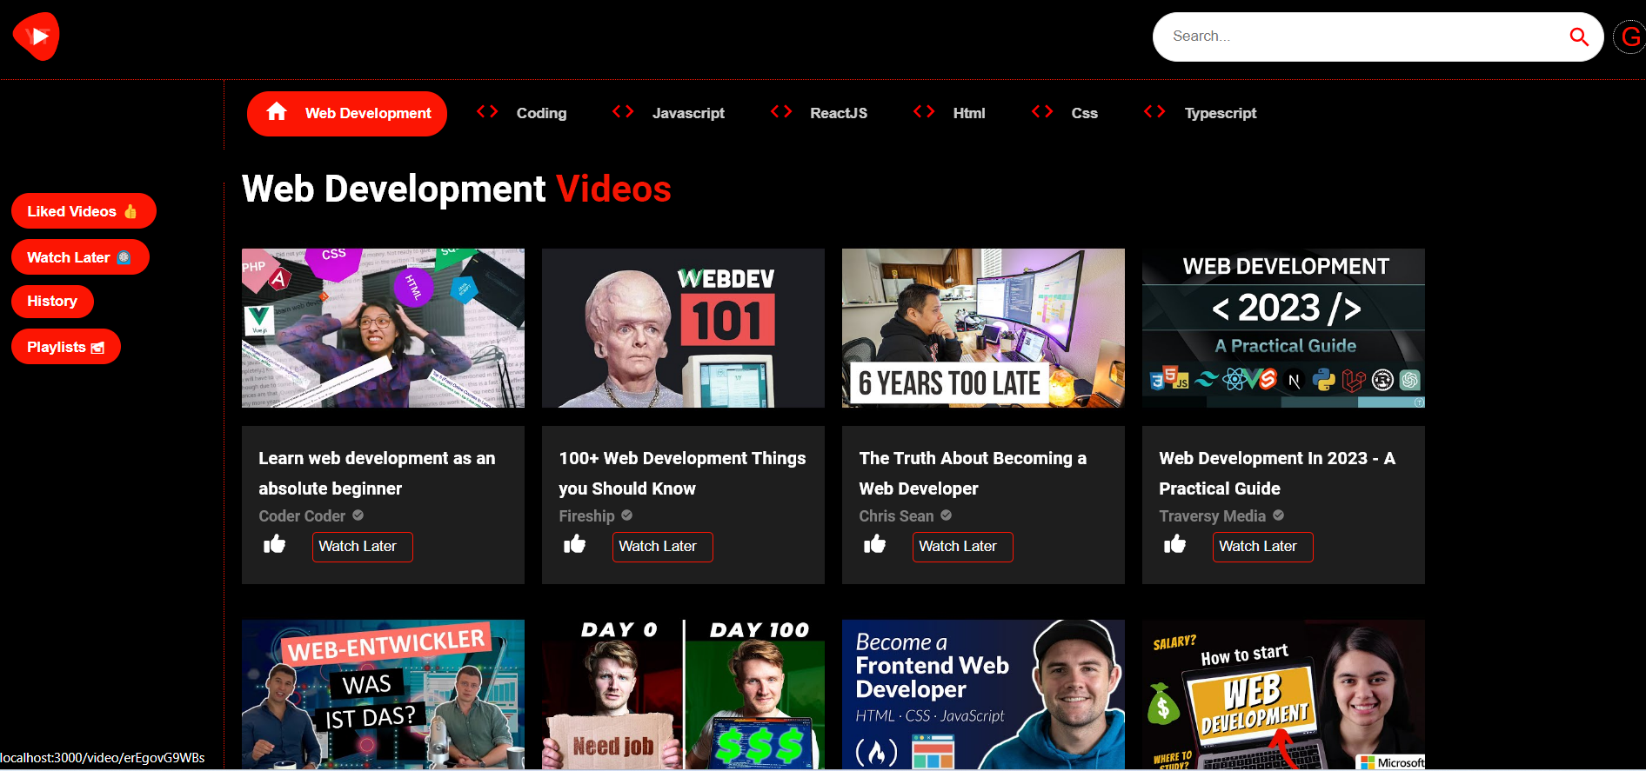Screen dimensions: 1646x771
Task: Open title 'The Truth About Becoming a Web Developer'
Action: [973, 473]
